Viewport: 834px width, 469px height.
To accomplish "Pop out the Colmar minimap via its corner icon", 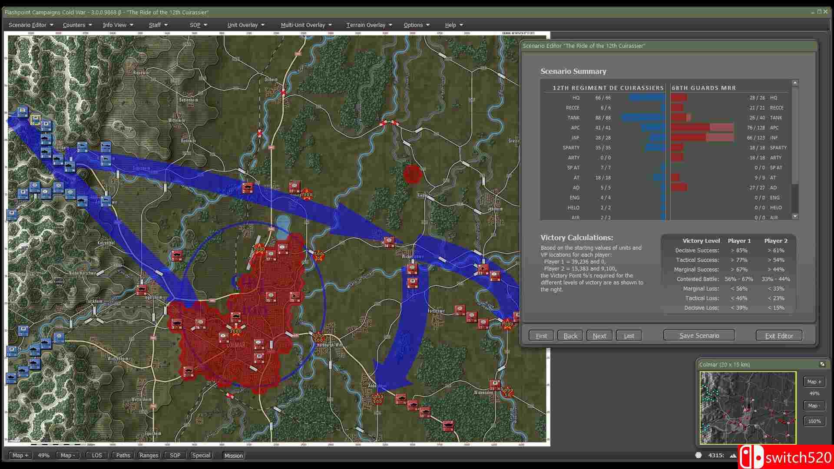I will 822,364.
